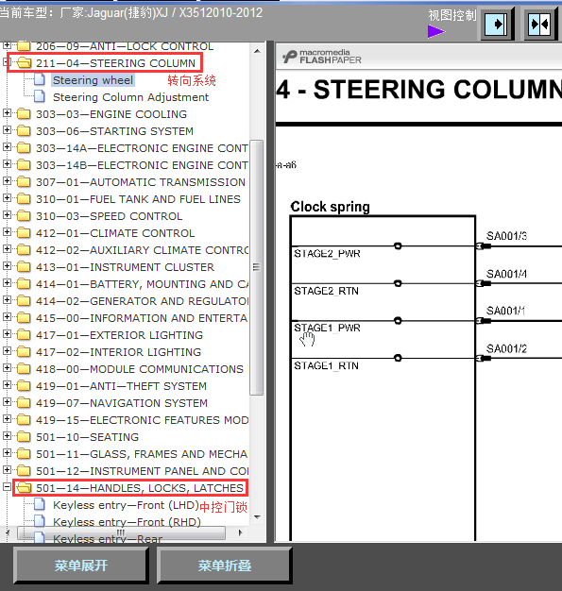The image size is (562, 591).
Task: Click the view control right-arrow panel button
Action: point(497,25)
